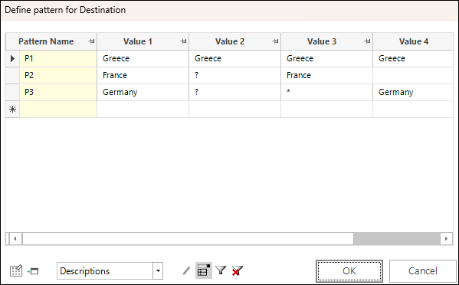Click the funnel filter icon

[221, 270]
